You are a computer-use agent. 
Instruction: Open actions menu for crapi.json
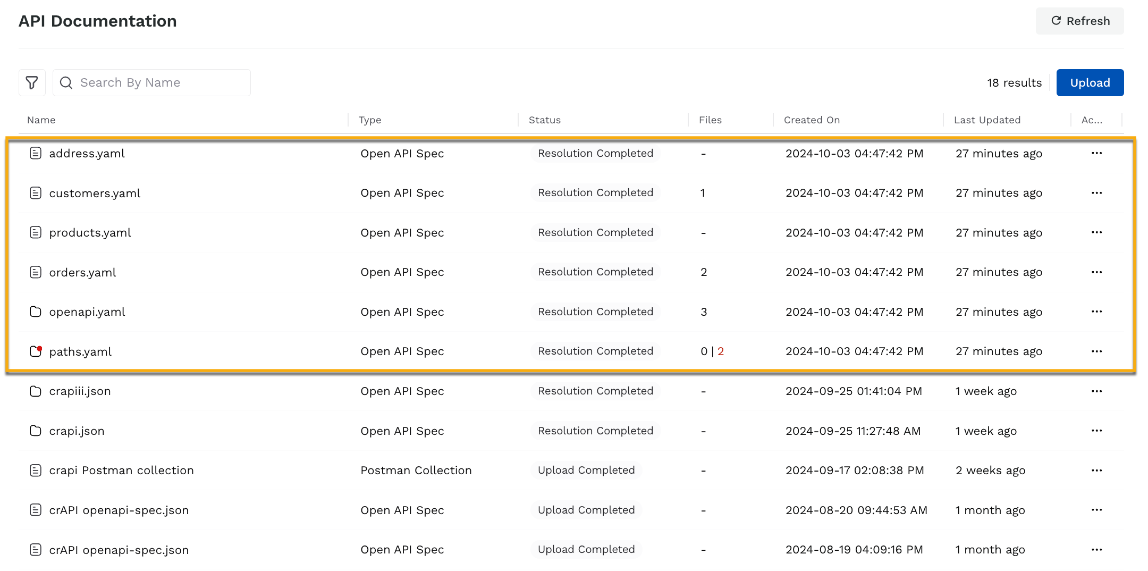1097,431
